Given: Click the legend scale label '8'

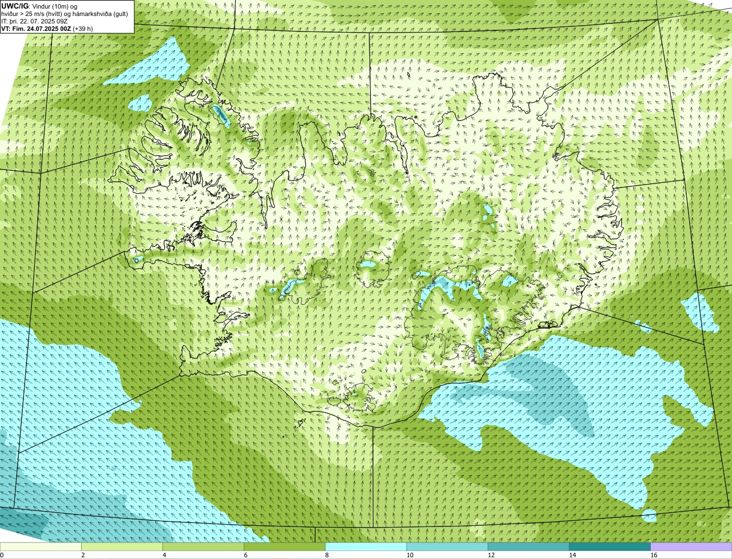Looking at the screenshot, I should pyautogui.click(x=327, y=555).
